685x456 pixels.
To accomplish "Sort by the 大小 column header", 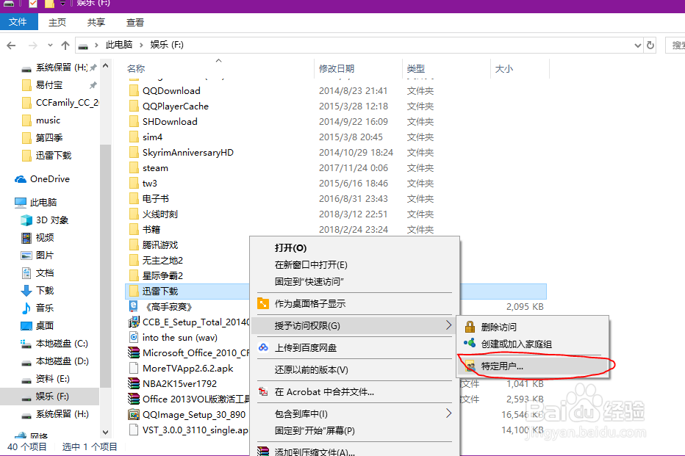I will pyautogui.click(x=503, y=68).
